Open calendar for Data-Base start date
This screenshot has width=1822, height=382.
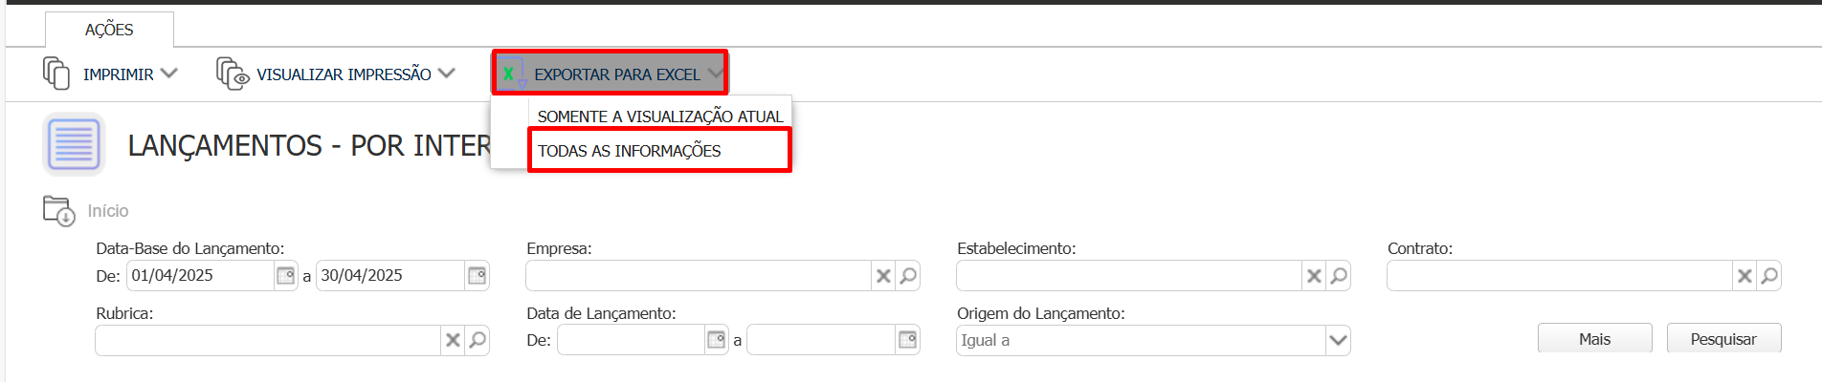coord(285,276)
